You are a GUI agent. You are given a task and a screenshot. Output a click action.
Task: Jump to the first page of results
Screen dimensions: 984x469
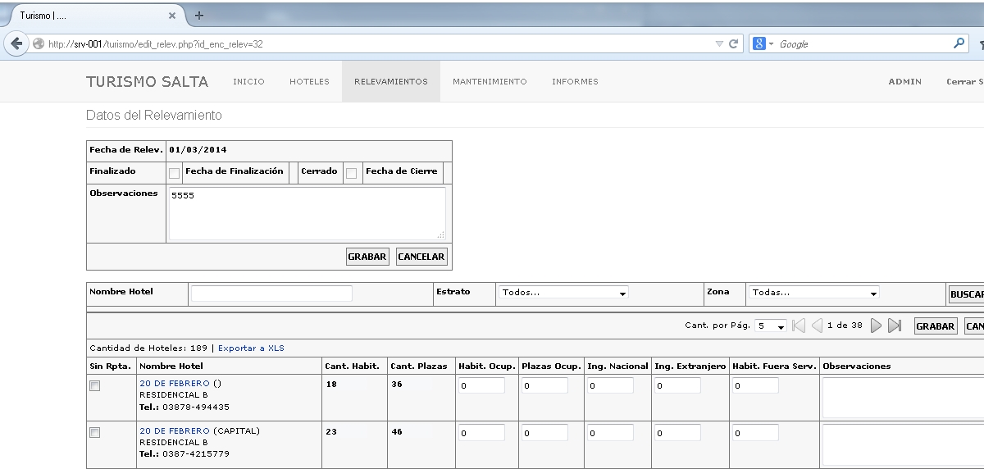(x=798, y=326)
